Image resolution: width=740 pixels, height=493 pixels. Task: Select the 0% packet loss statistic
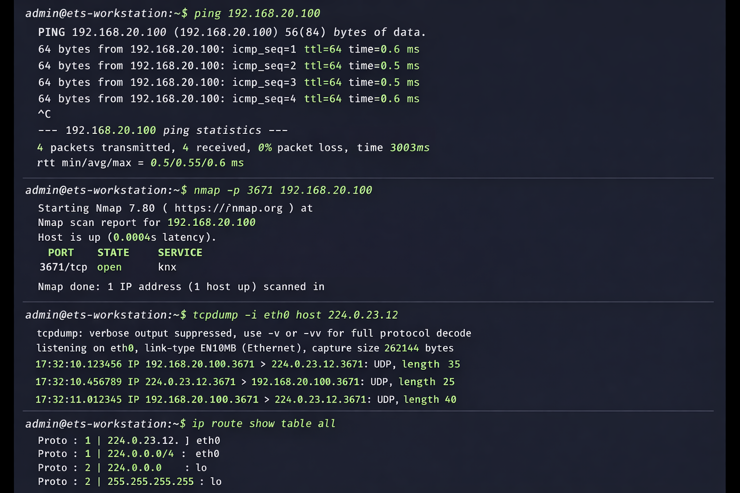[x=264, y=147]
